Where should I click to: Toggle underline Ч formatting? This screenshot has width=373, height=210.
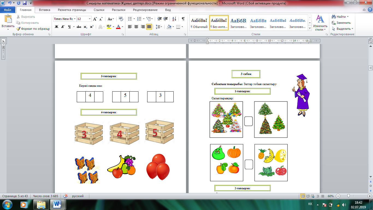(69, 27)
